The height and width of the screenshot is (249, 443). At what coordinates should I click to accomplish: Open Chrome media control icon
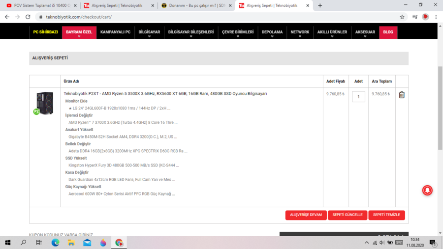click(415, 17)
